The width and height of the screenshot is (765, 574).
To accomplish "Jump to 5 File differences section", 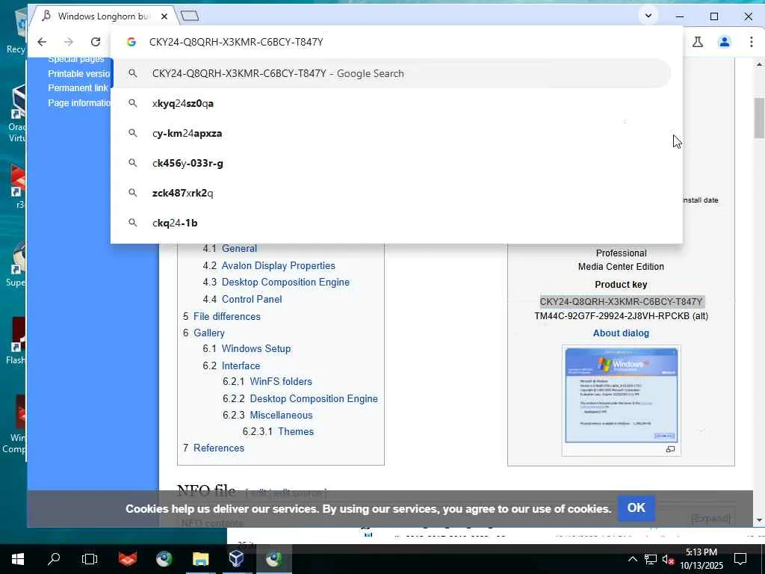I will (222, 316).
